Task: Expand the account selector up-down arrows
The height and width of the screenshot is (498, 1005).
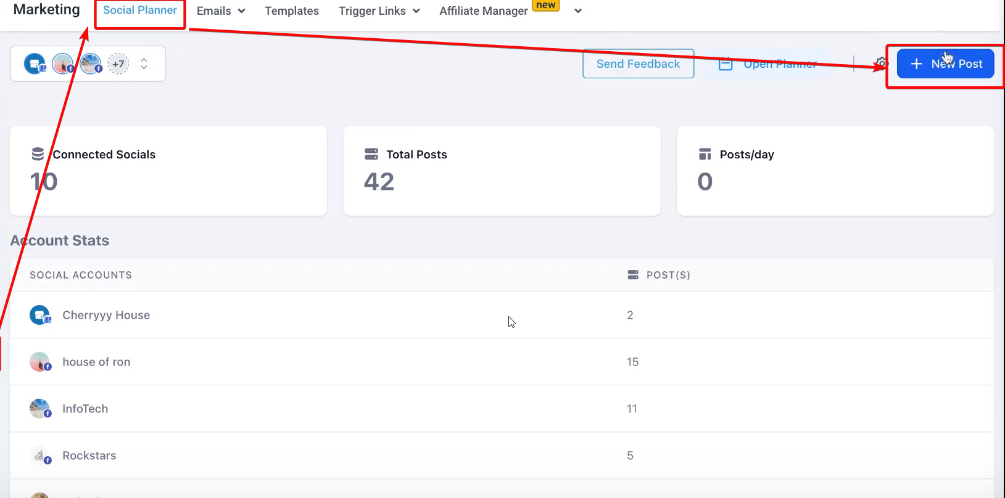Action: tap(144, 63)
